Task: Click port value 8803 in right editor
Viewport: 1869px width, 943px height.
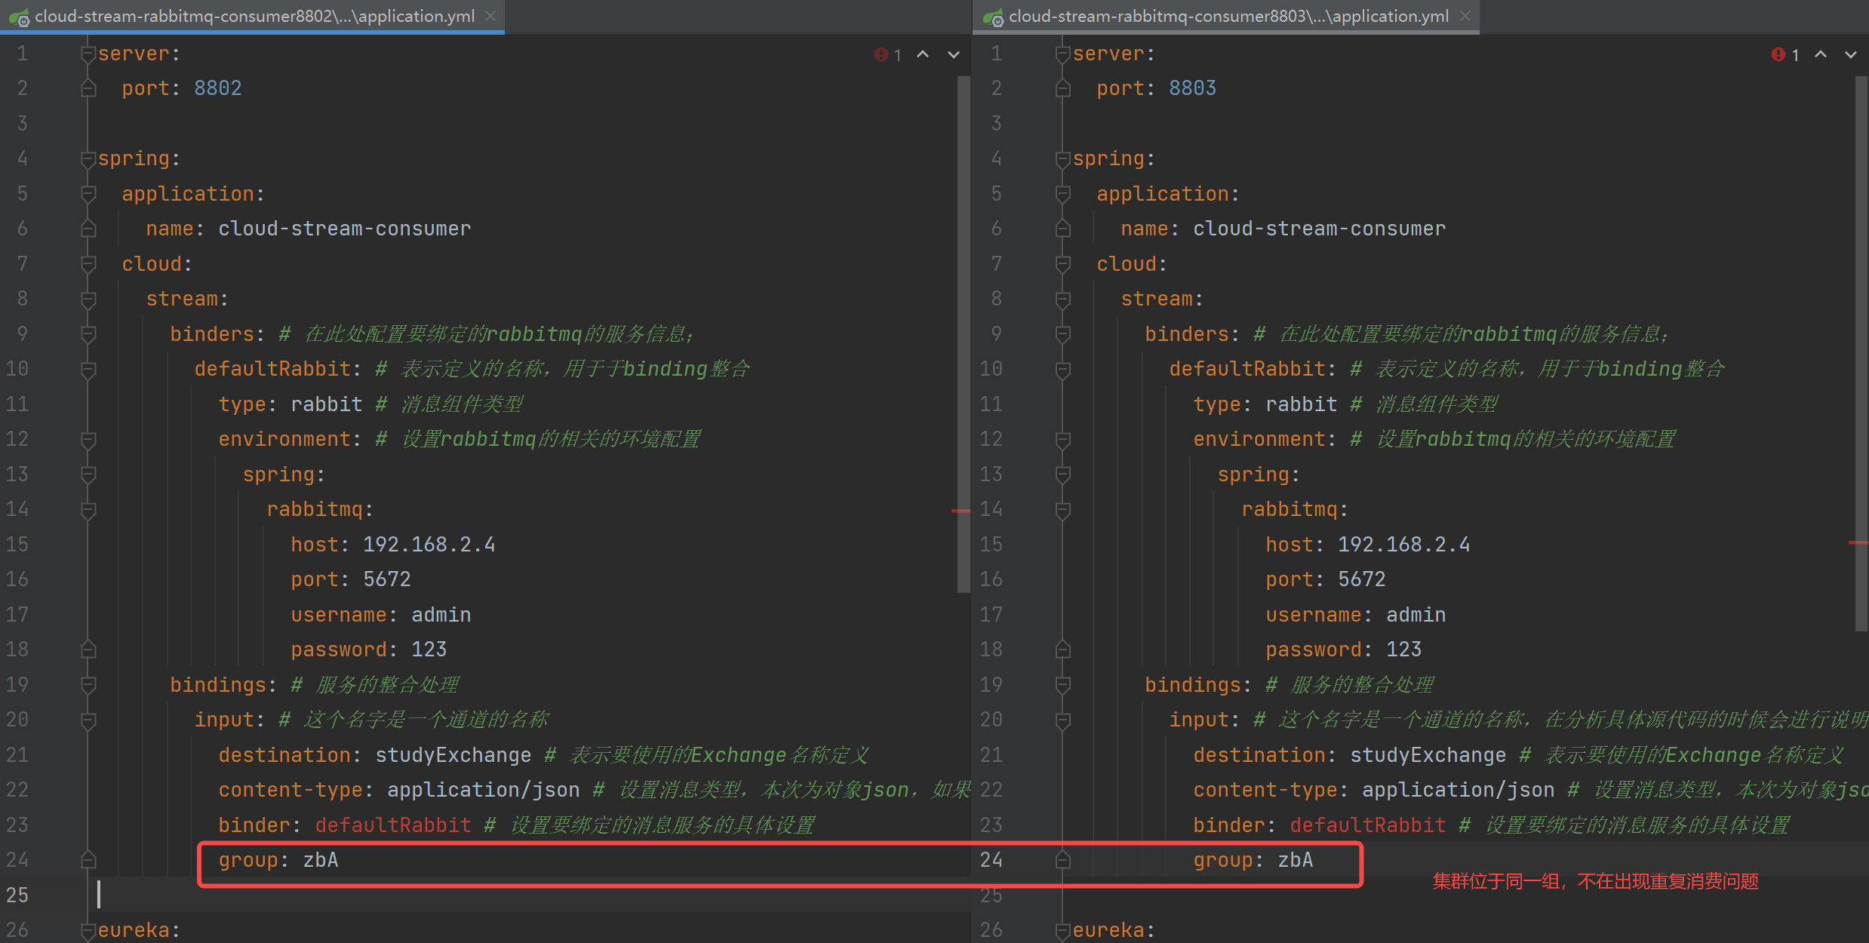Action: click(x=1192, y=88)
